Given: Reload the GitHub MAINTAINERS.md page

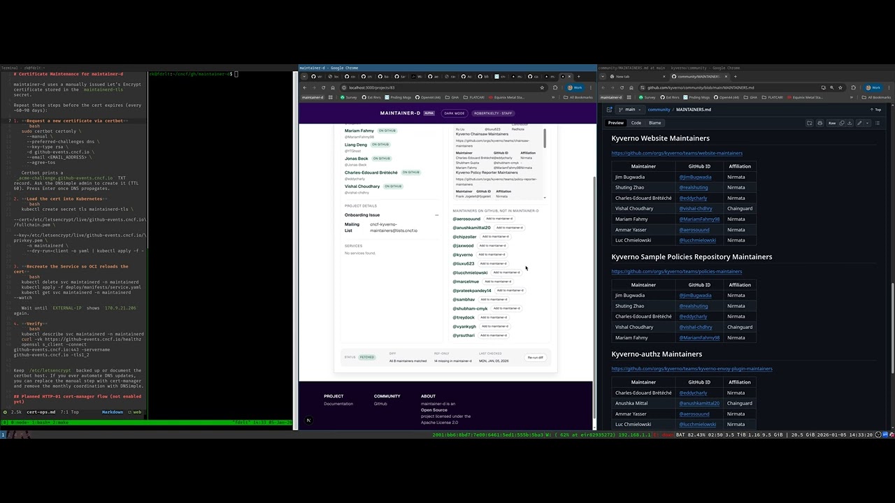Looking at the screenshot, I should (622, 87).
